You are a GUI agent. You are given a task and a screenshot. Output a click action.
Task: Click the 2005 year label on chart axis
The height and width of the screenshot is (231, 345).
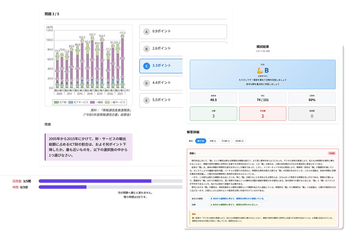[60, 94]
